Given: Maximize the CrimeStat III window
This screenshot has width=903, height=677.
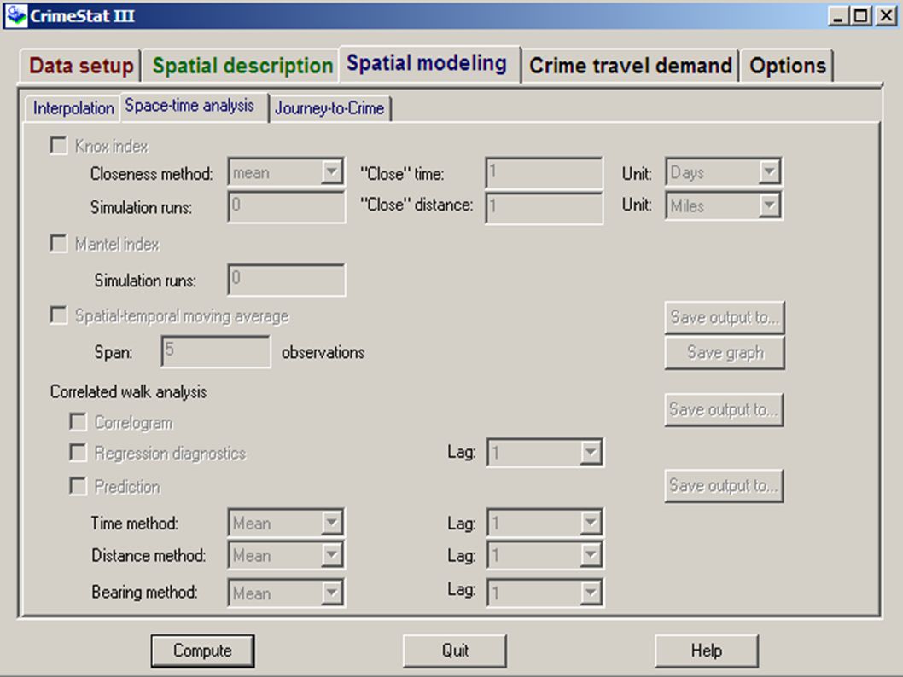Looking at the screenshot, I should click(861, 16).
